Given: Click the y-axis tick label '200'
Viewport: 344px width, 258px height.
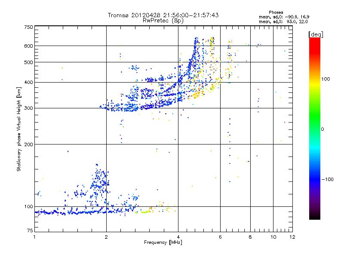Looking at the screenshot, I should (28, 144).
